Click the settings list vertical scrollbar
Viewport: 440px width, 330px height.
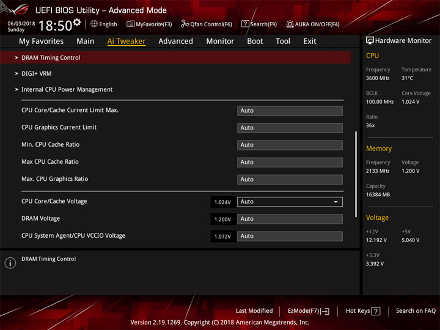tap(356, 174)
